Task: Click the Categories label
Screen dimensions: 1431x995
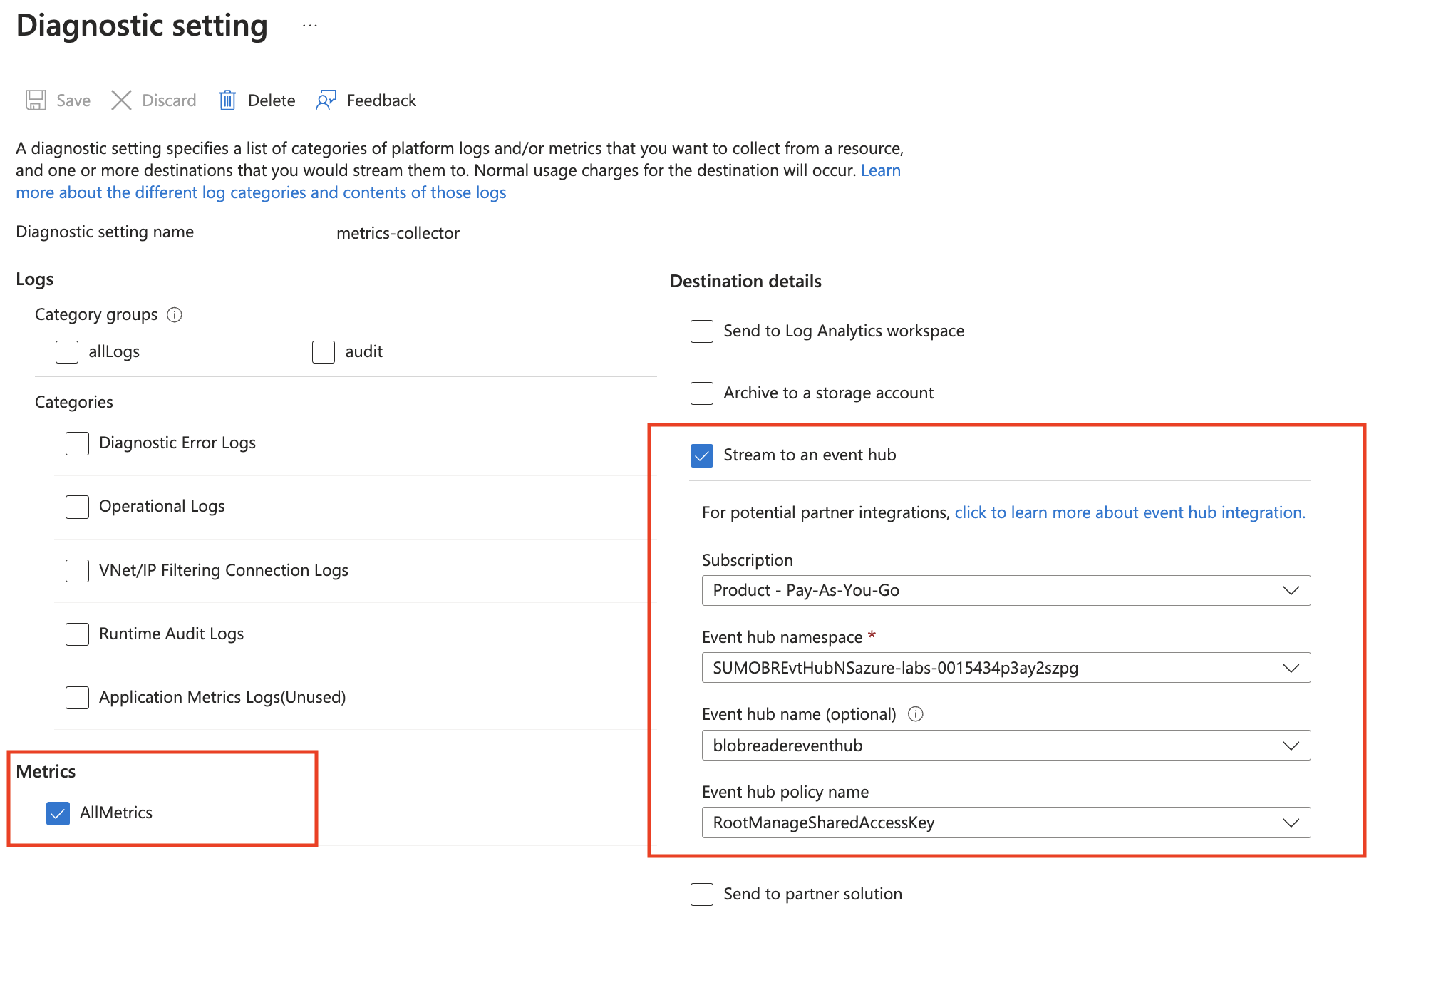Action: point(74,402)
